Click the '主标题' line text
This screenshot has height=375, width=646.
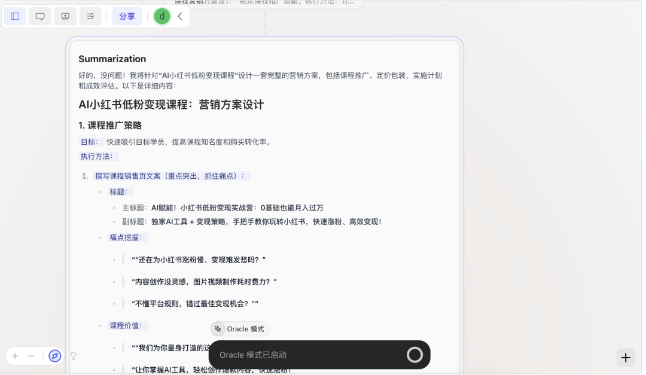click(x=223, y=208)
